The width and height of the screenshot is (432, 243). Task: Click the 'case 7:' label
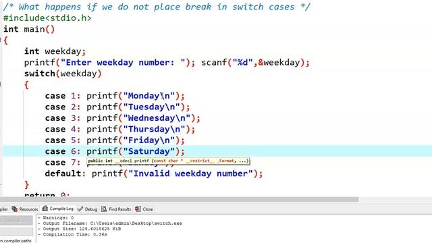(63, 163)
